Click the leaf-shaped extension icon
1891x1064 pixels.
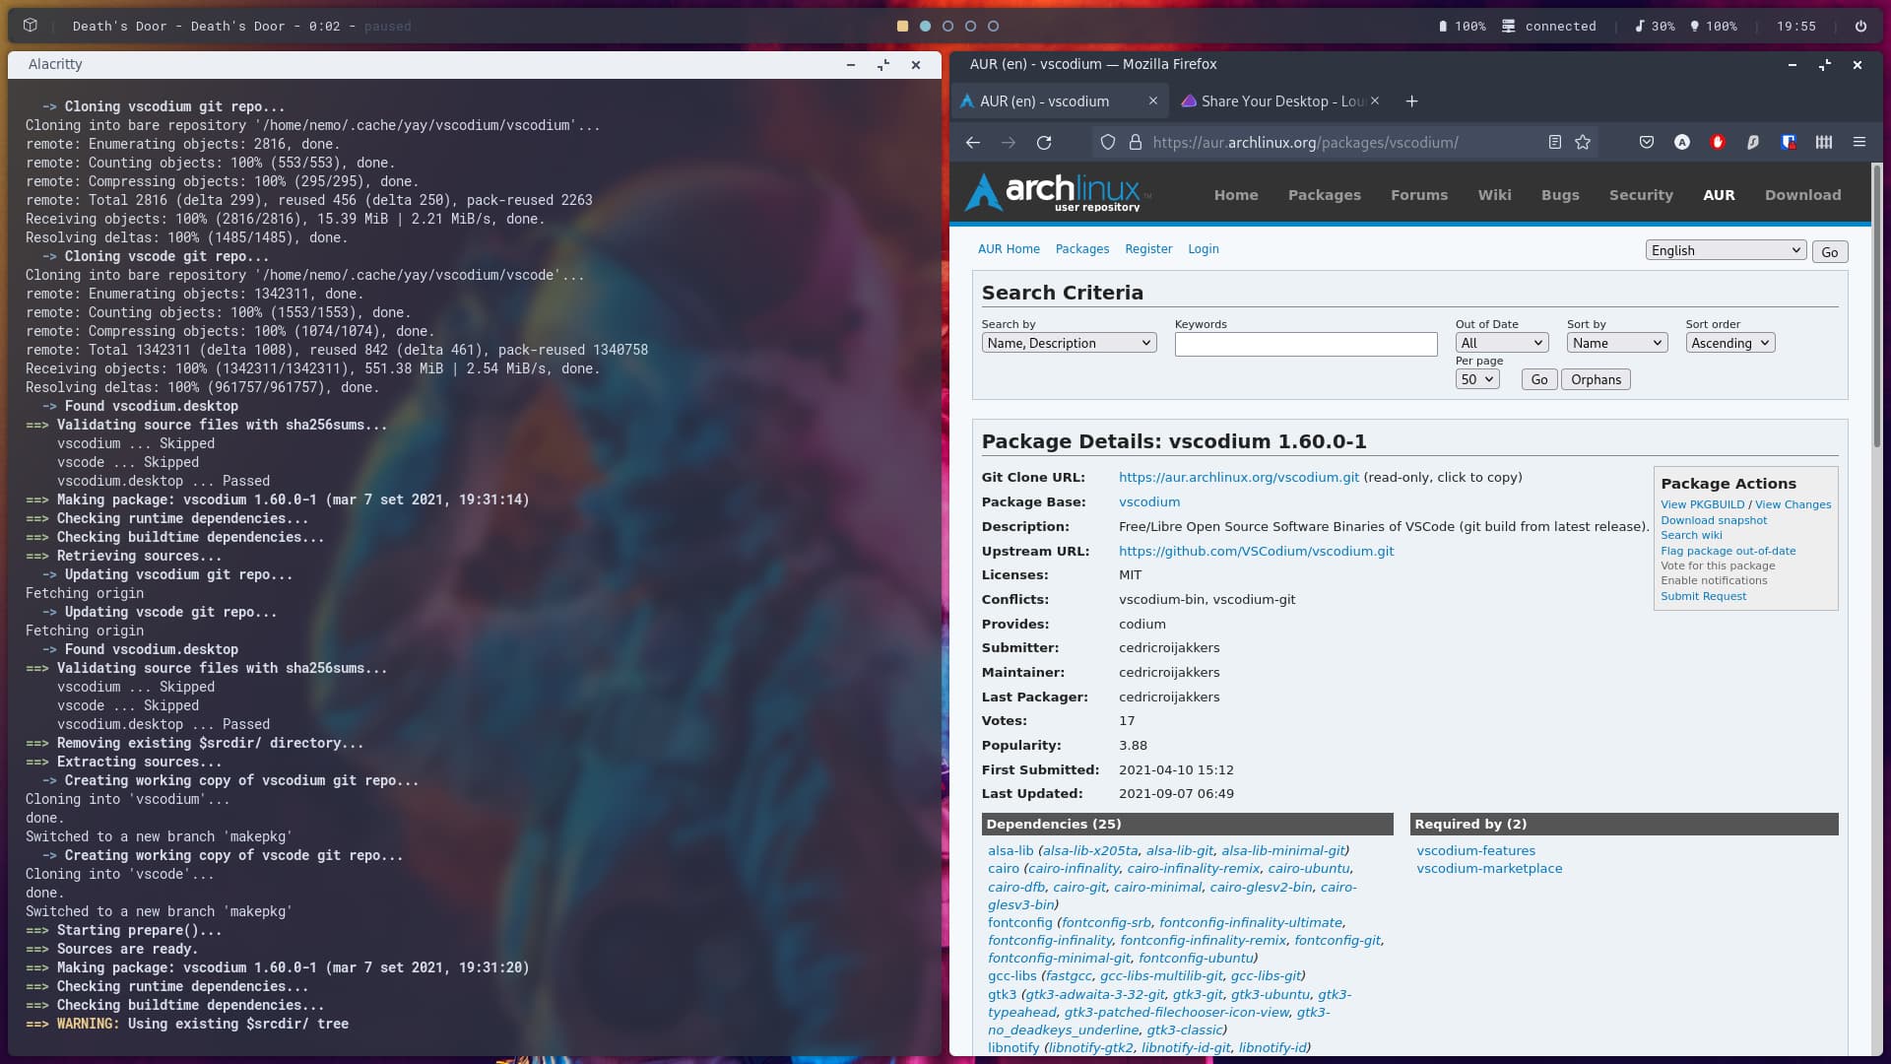[1753, 143]
